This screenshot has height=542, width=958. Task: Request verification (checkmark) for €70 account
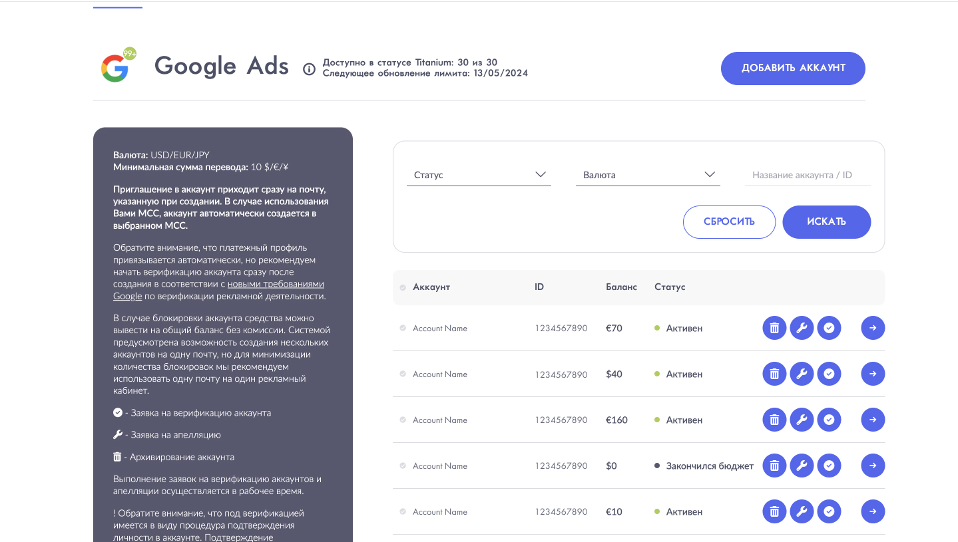pyautogui.click(x=829, y=328)
